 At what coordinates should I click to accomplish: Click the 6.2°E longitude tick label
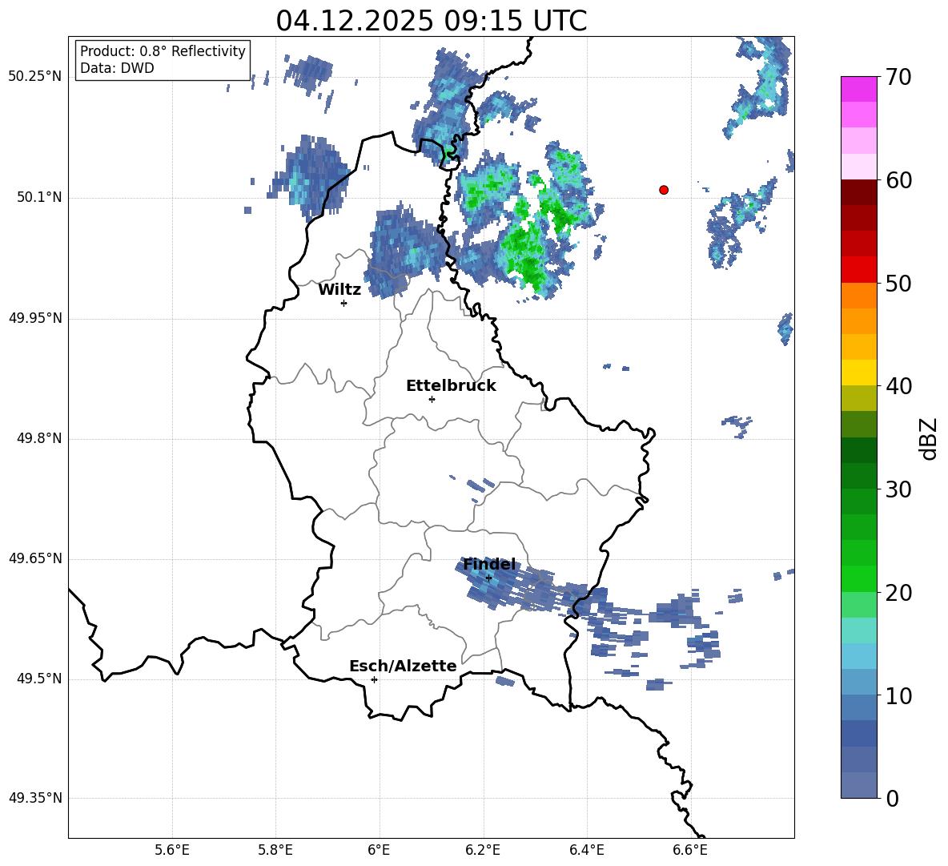tap(483, 850)
